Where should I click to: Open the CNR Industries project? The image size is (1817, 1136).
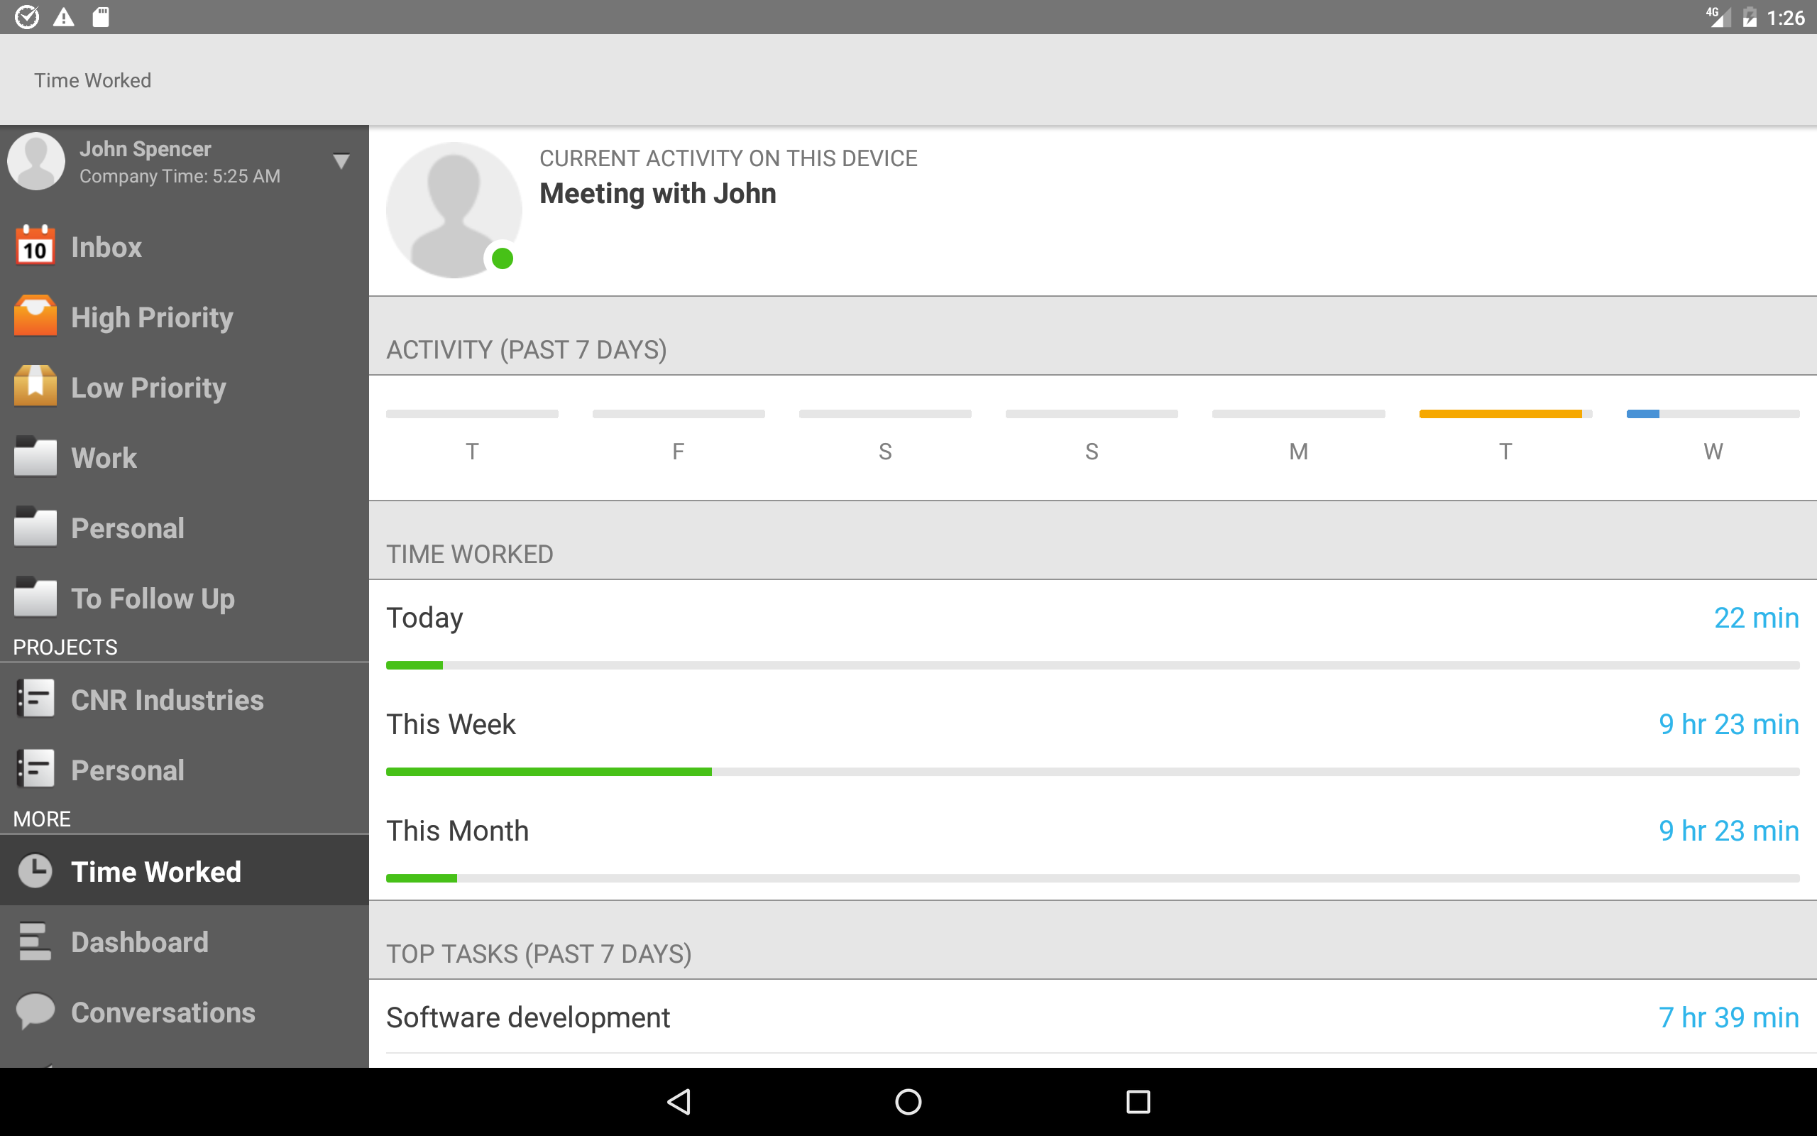185,699
